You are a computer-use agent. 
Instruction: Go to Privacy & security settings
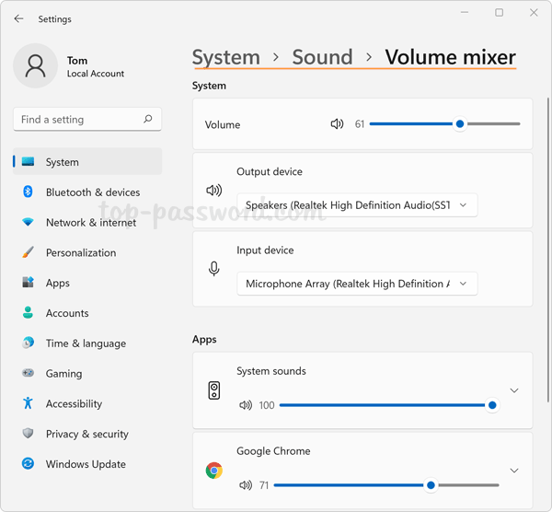click(86, 434)
